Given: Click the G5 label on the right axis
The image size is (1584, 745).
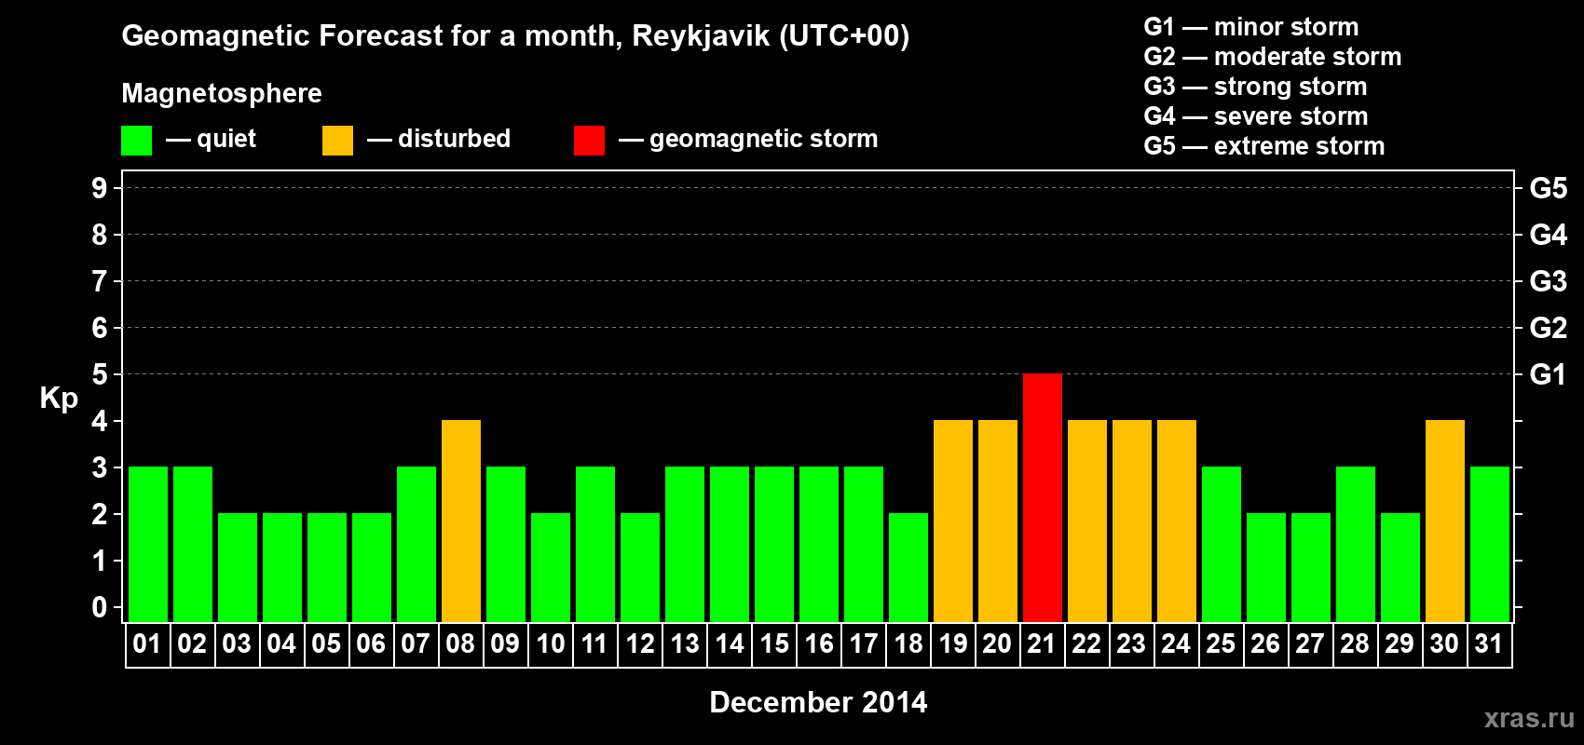Looking at the screenshot, I should click(1549, 188).
